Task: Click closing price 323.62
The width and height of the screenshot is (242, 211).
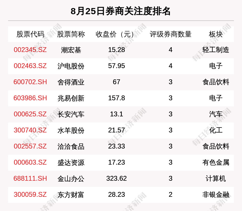Action: coord(116,178)
